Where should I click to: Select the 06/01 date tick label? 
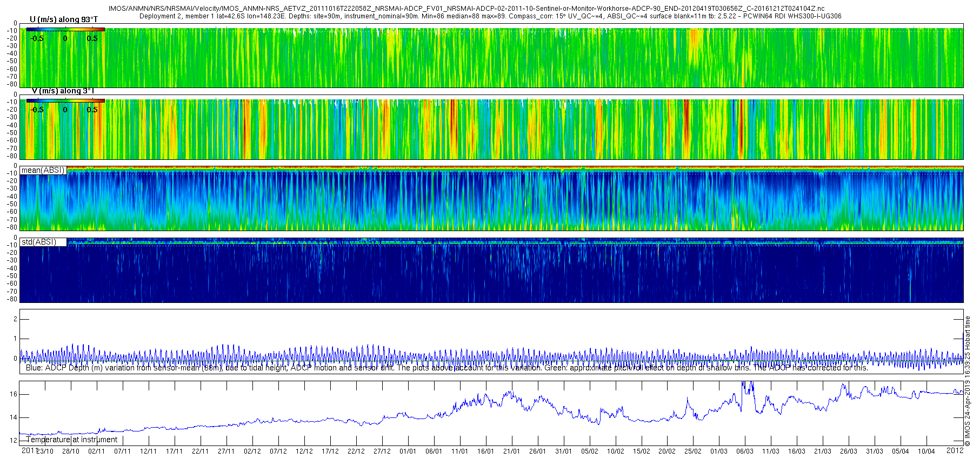pos(434,451)
